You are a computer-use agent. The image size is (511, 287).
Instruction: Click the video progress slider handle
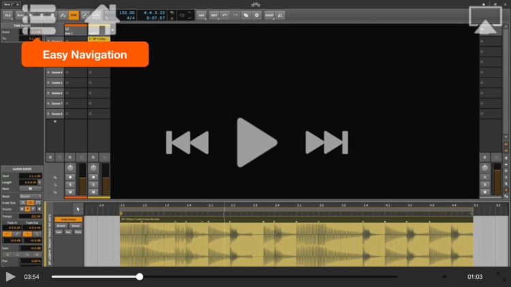tap(140, 277)
